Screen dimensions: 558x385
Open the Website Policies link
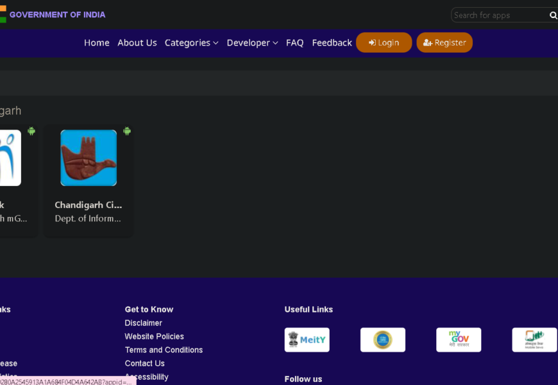click(x=155, y=336)
